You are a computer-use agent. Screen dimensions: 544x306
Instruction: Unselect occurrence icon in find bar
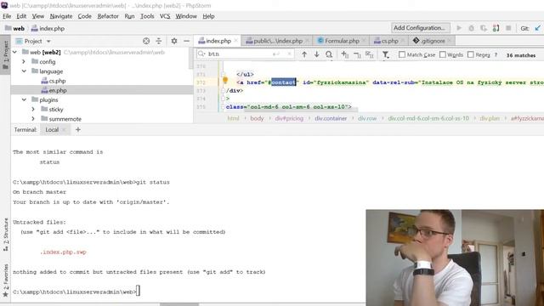click(x=357, y=54)
